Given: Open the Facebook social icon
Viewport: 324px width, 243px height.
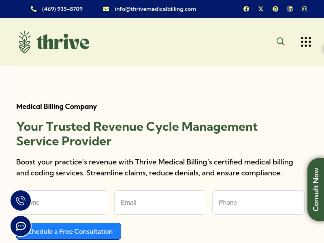Looking at the screenshot, I should point(246,9).
